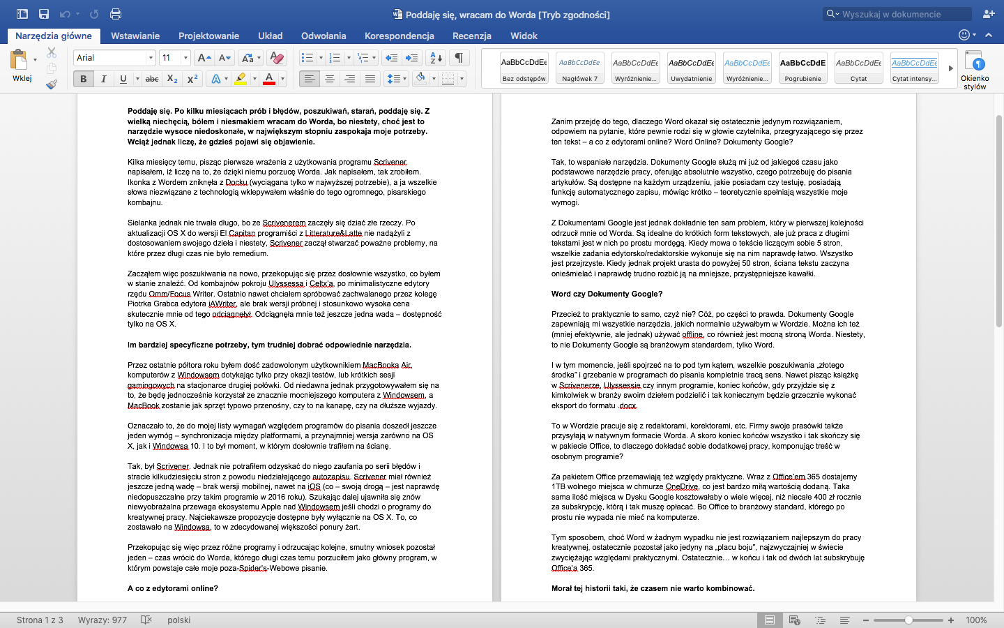The height and width of the screenshot is (628, 1004).
Task: Apply the 'Pogrubienie' style
Action: [x=803, y=68]
